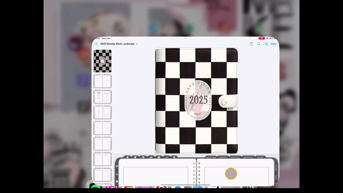This screenshot has height=193, width=343.
Task: Toggle the sidebar list icon
Action: pyautogui.click(x=96, y=44)
